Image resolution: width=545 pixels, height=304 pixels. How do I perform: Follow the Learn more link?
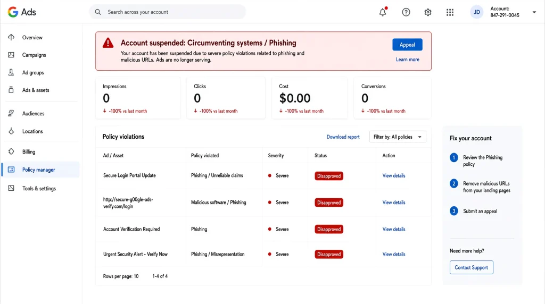(x=407, y=60)
